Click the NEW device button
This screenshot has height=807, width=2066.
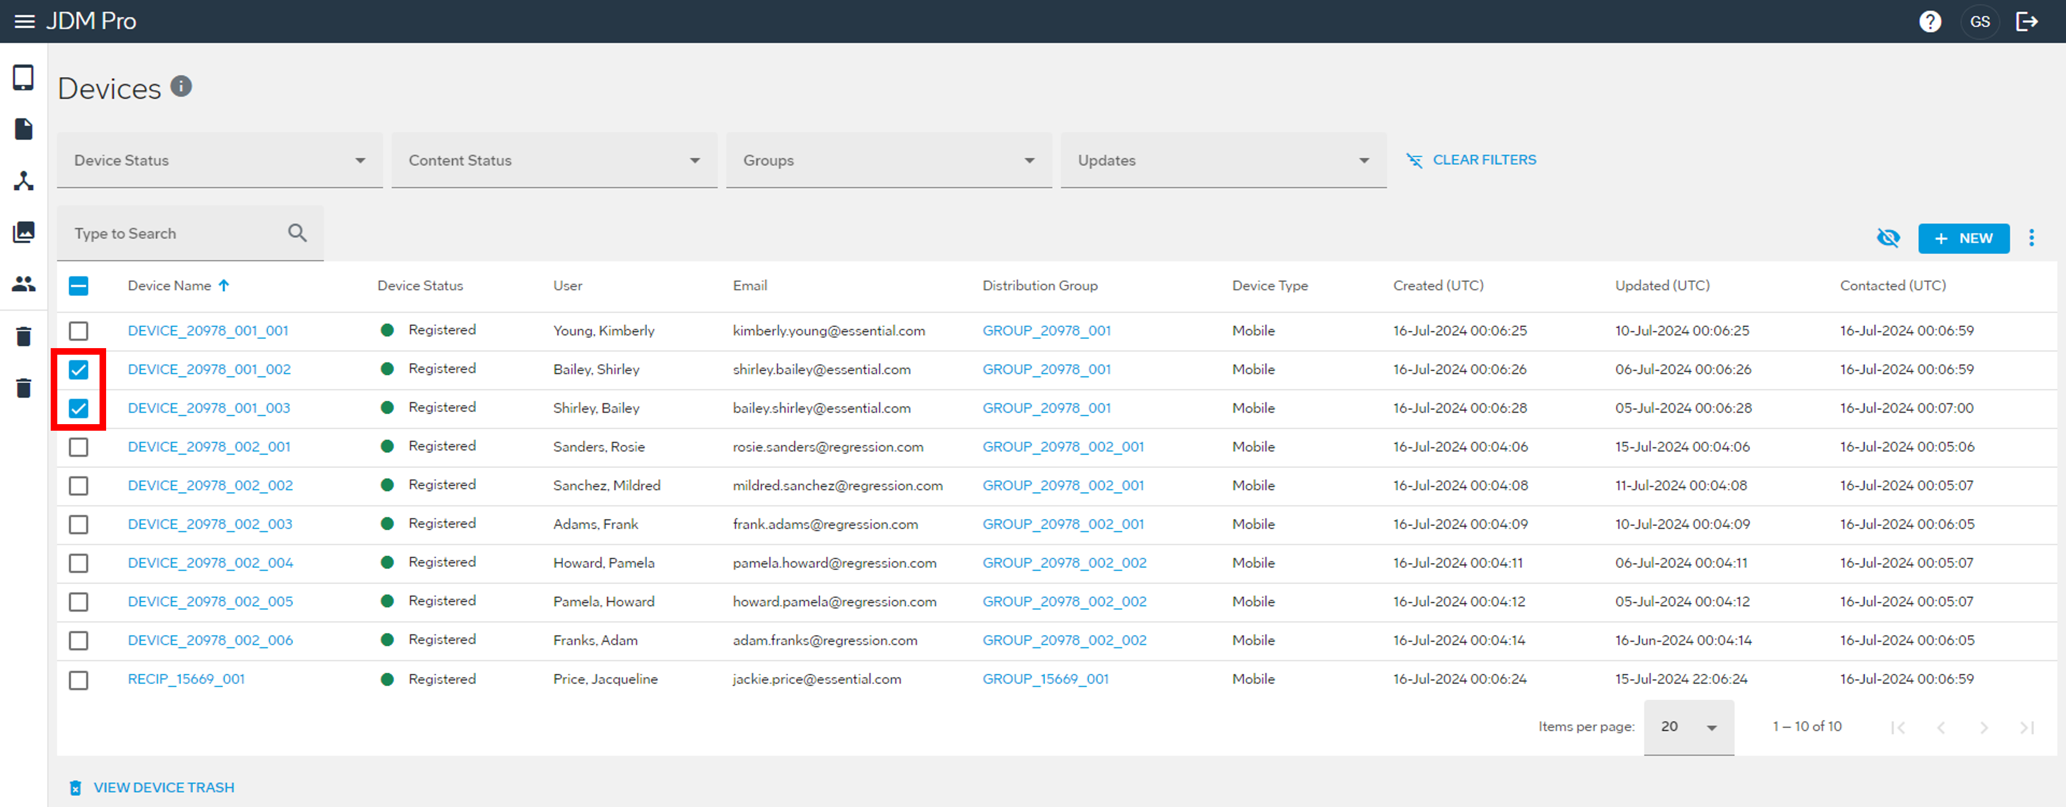coord(1963,238)
